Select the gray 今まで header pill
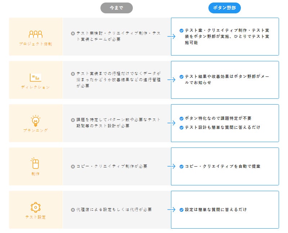Image resolution: width=288 pixels, height=233 pixels. pos(116,8)
